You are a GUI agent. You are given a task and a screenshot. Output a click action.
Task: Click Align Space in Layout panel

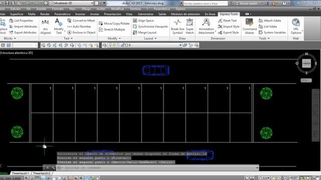tap(143, 20)
